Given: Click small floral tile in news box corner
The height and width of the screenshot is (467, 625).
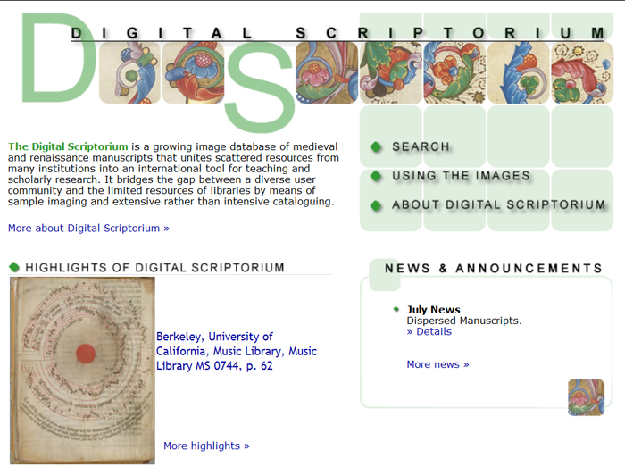Looking at the screenshot, I should tap(586, 397).
